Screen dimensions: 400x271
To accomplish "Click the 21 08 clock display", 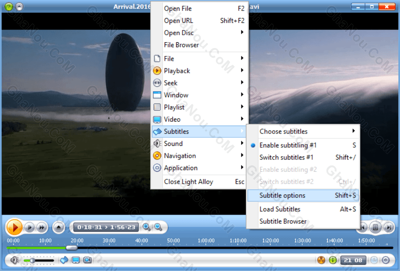I will (353, 260).
